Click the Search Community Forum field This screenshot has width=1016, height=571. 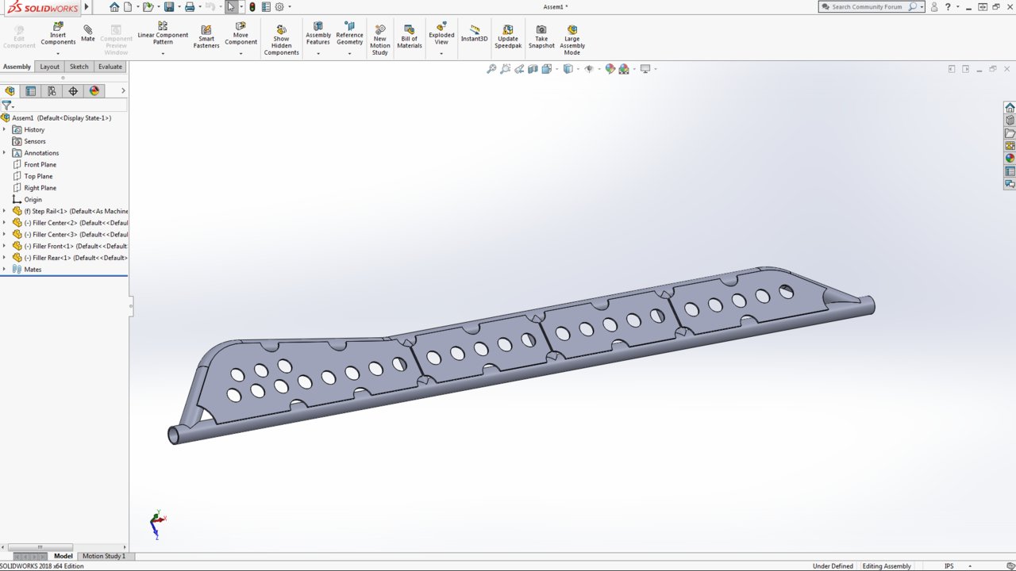point(871,6)
